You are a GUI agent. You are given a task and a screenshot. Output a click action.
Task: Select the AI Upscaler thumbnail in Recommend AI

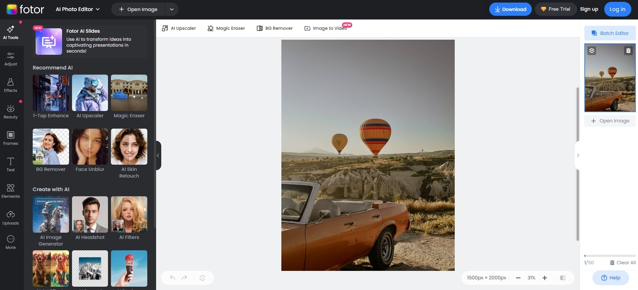pos(90,93)
